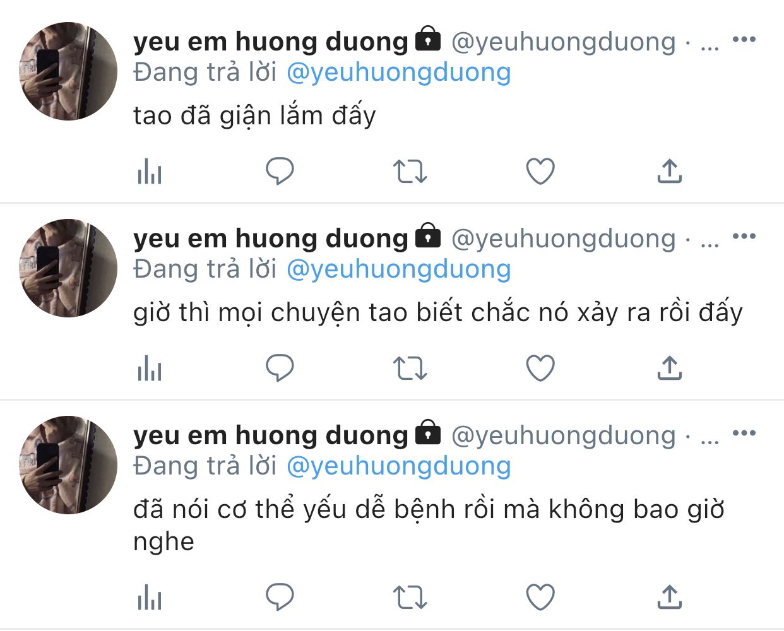Like the 'đã nói cơ thể yếu' tweet
This screenshot has width=784, height=631.
click(540, 597)
